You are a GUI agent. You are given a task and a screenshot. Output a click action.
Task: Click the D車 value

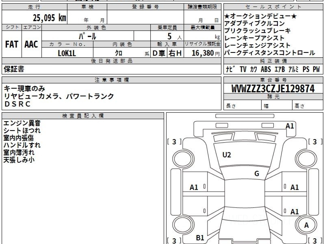(x=159, y=53)
